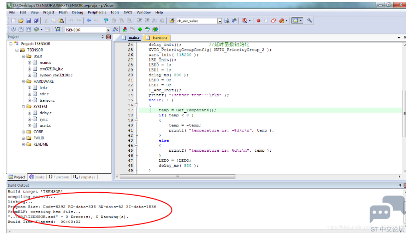Toggle fold at line 39

[137, 120]
